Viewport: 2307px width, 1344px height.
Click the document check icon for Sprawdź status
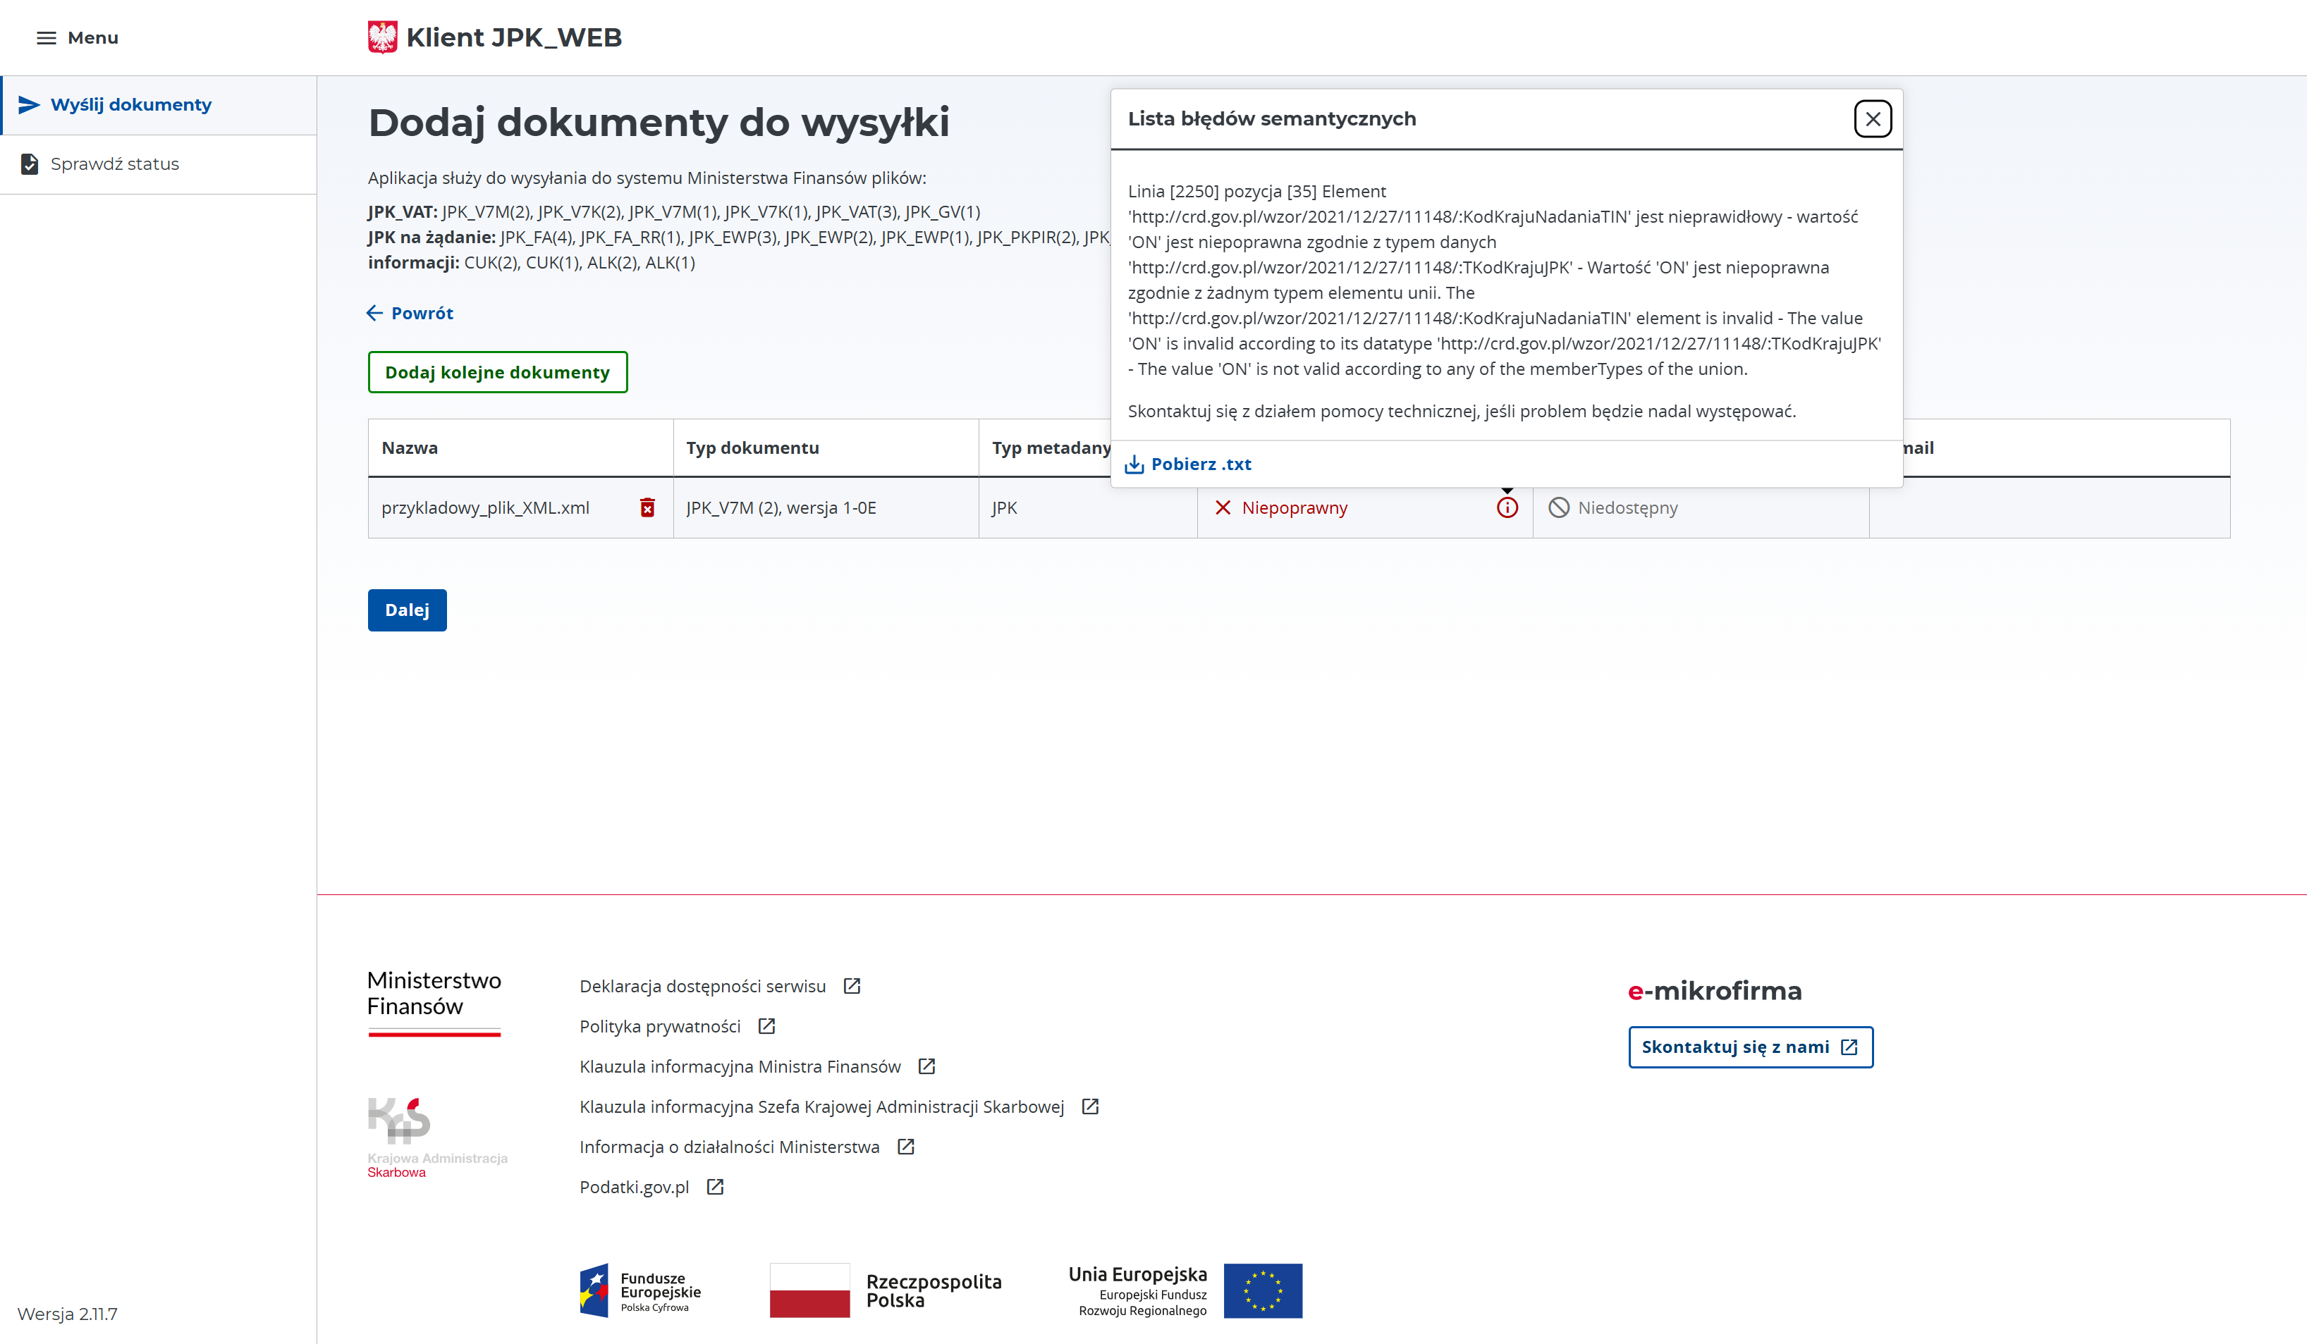click(x=30, y=164)
